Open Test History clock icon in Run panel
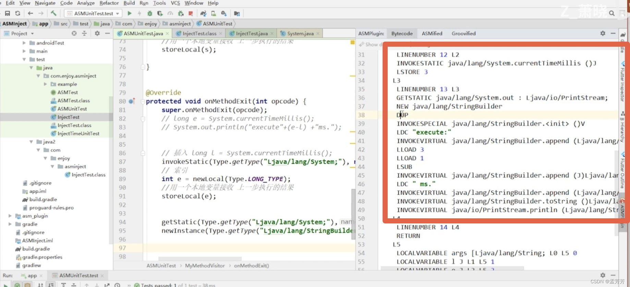 tap(117, 285)
